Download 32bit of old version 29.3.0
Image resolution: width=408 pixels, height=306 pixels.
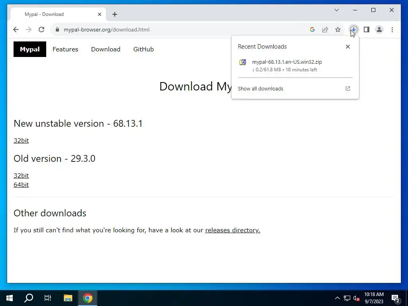(x=21, y=176)
